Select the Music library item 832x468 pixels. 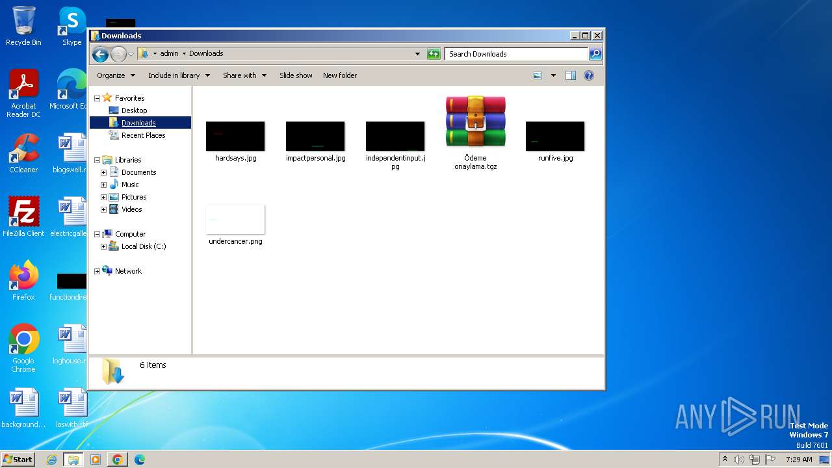click(x=130, y=185)
